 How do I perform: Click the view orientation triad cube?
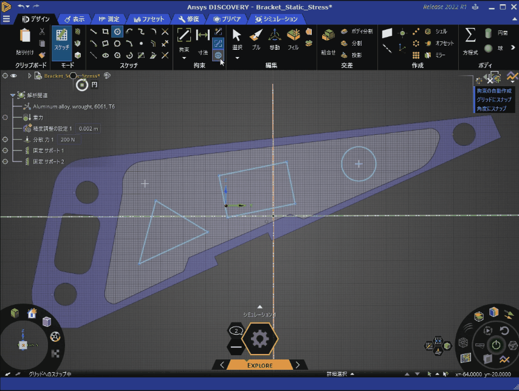click(x=23, y=345)
